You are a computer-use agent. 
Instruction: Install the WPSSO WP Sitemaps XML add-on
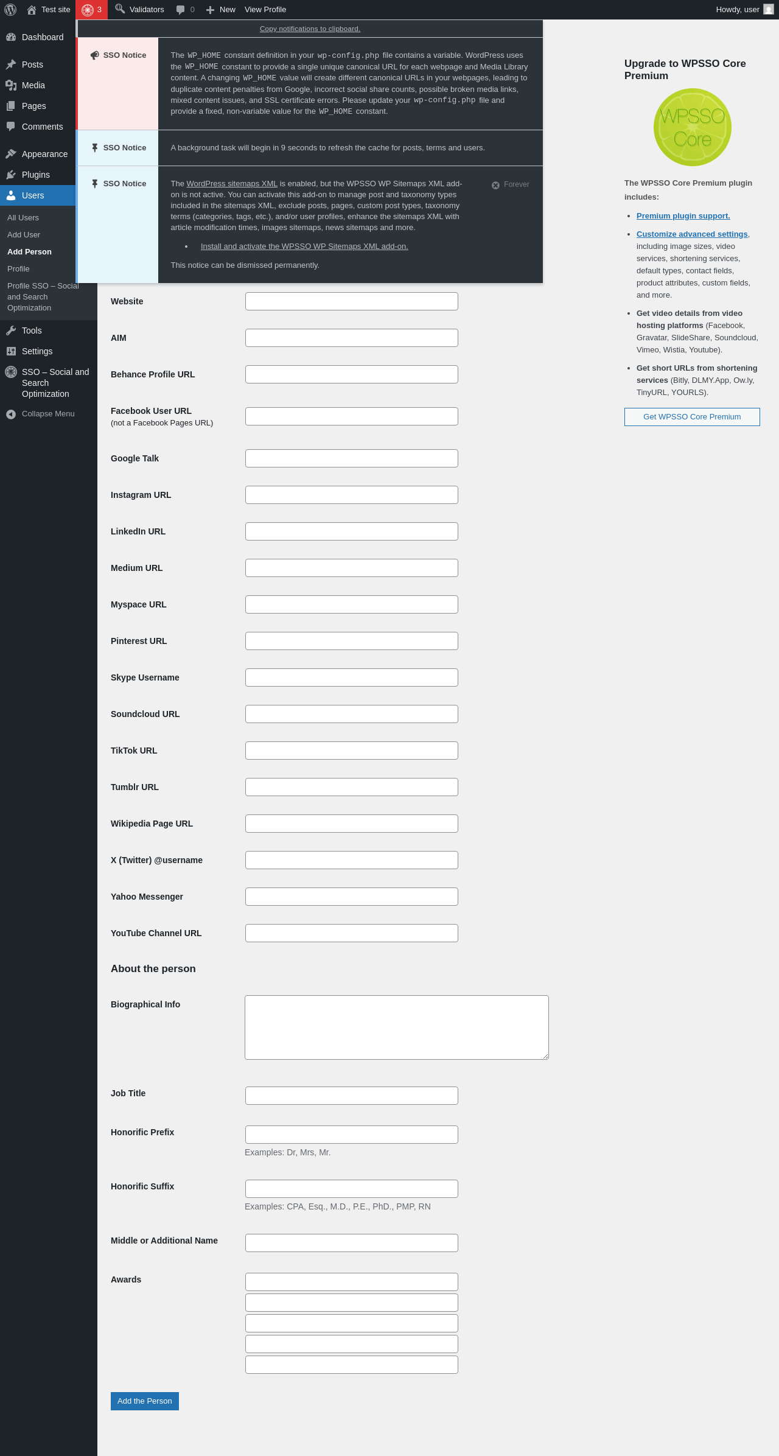(304, 247)
